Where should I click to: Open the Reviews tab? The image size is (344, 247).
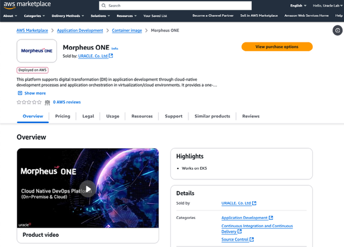pos(250,116)
